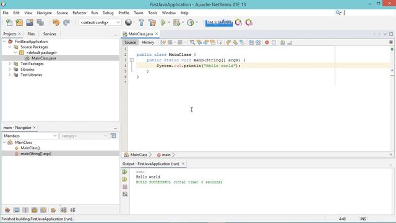Click the last icon in the main toolbar
Image resolution: width=396 pixels, height=223 pixels.
(x=249, y=22)
